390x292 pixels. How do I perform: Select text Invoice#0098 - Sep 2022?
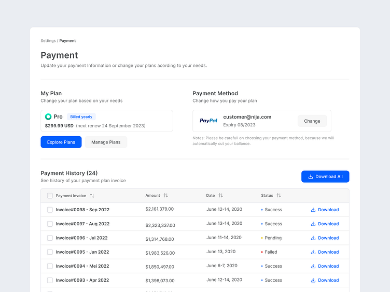point(82,210)
